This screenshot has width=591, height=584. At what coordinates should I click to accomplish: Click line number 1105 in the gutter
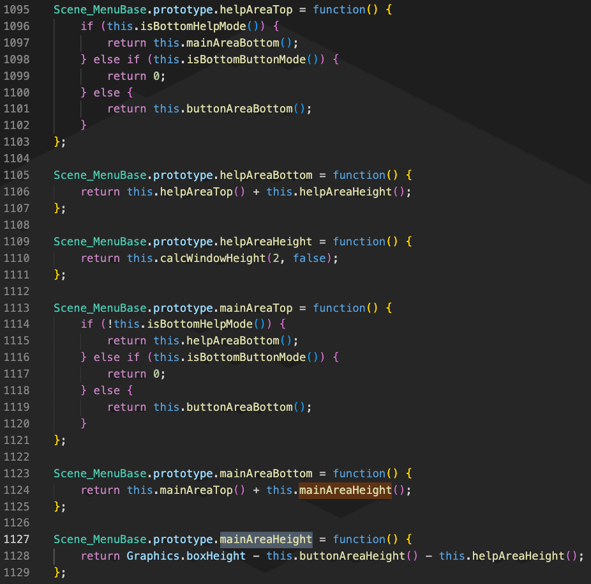click(17, 175)
